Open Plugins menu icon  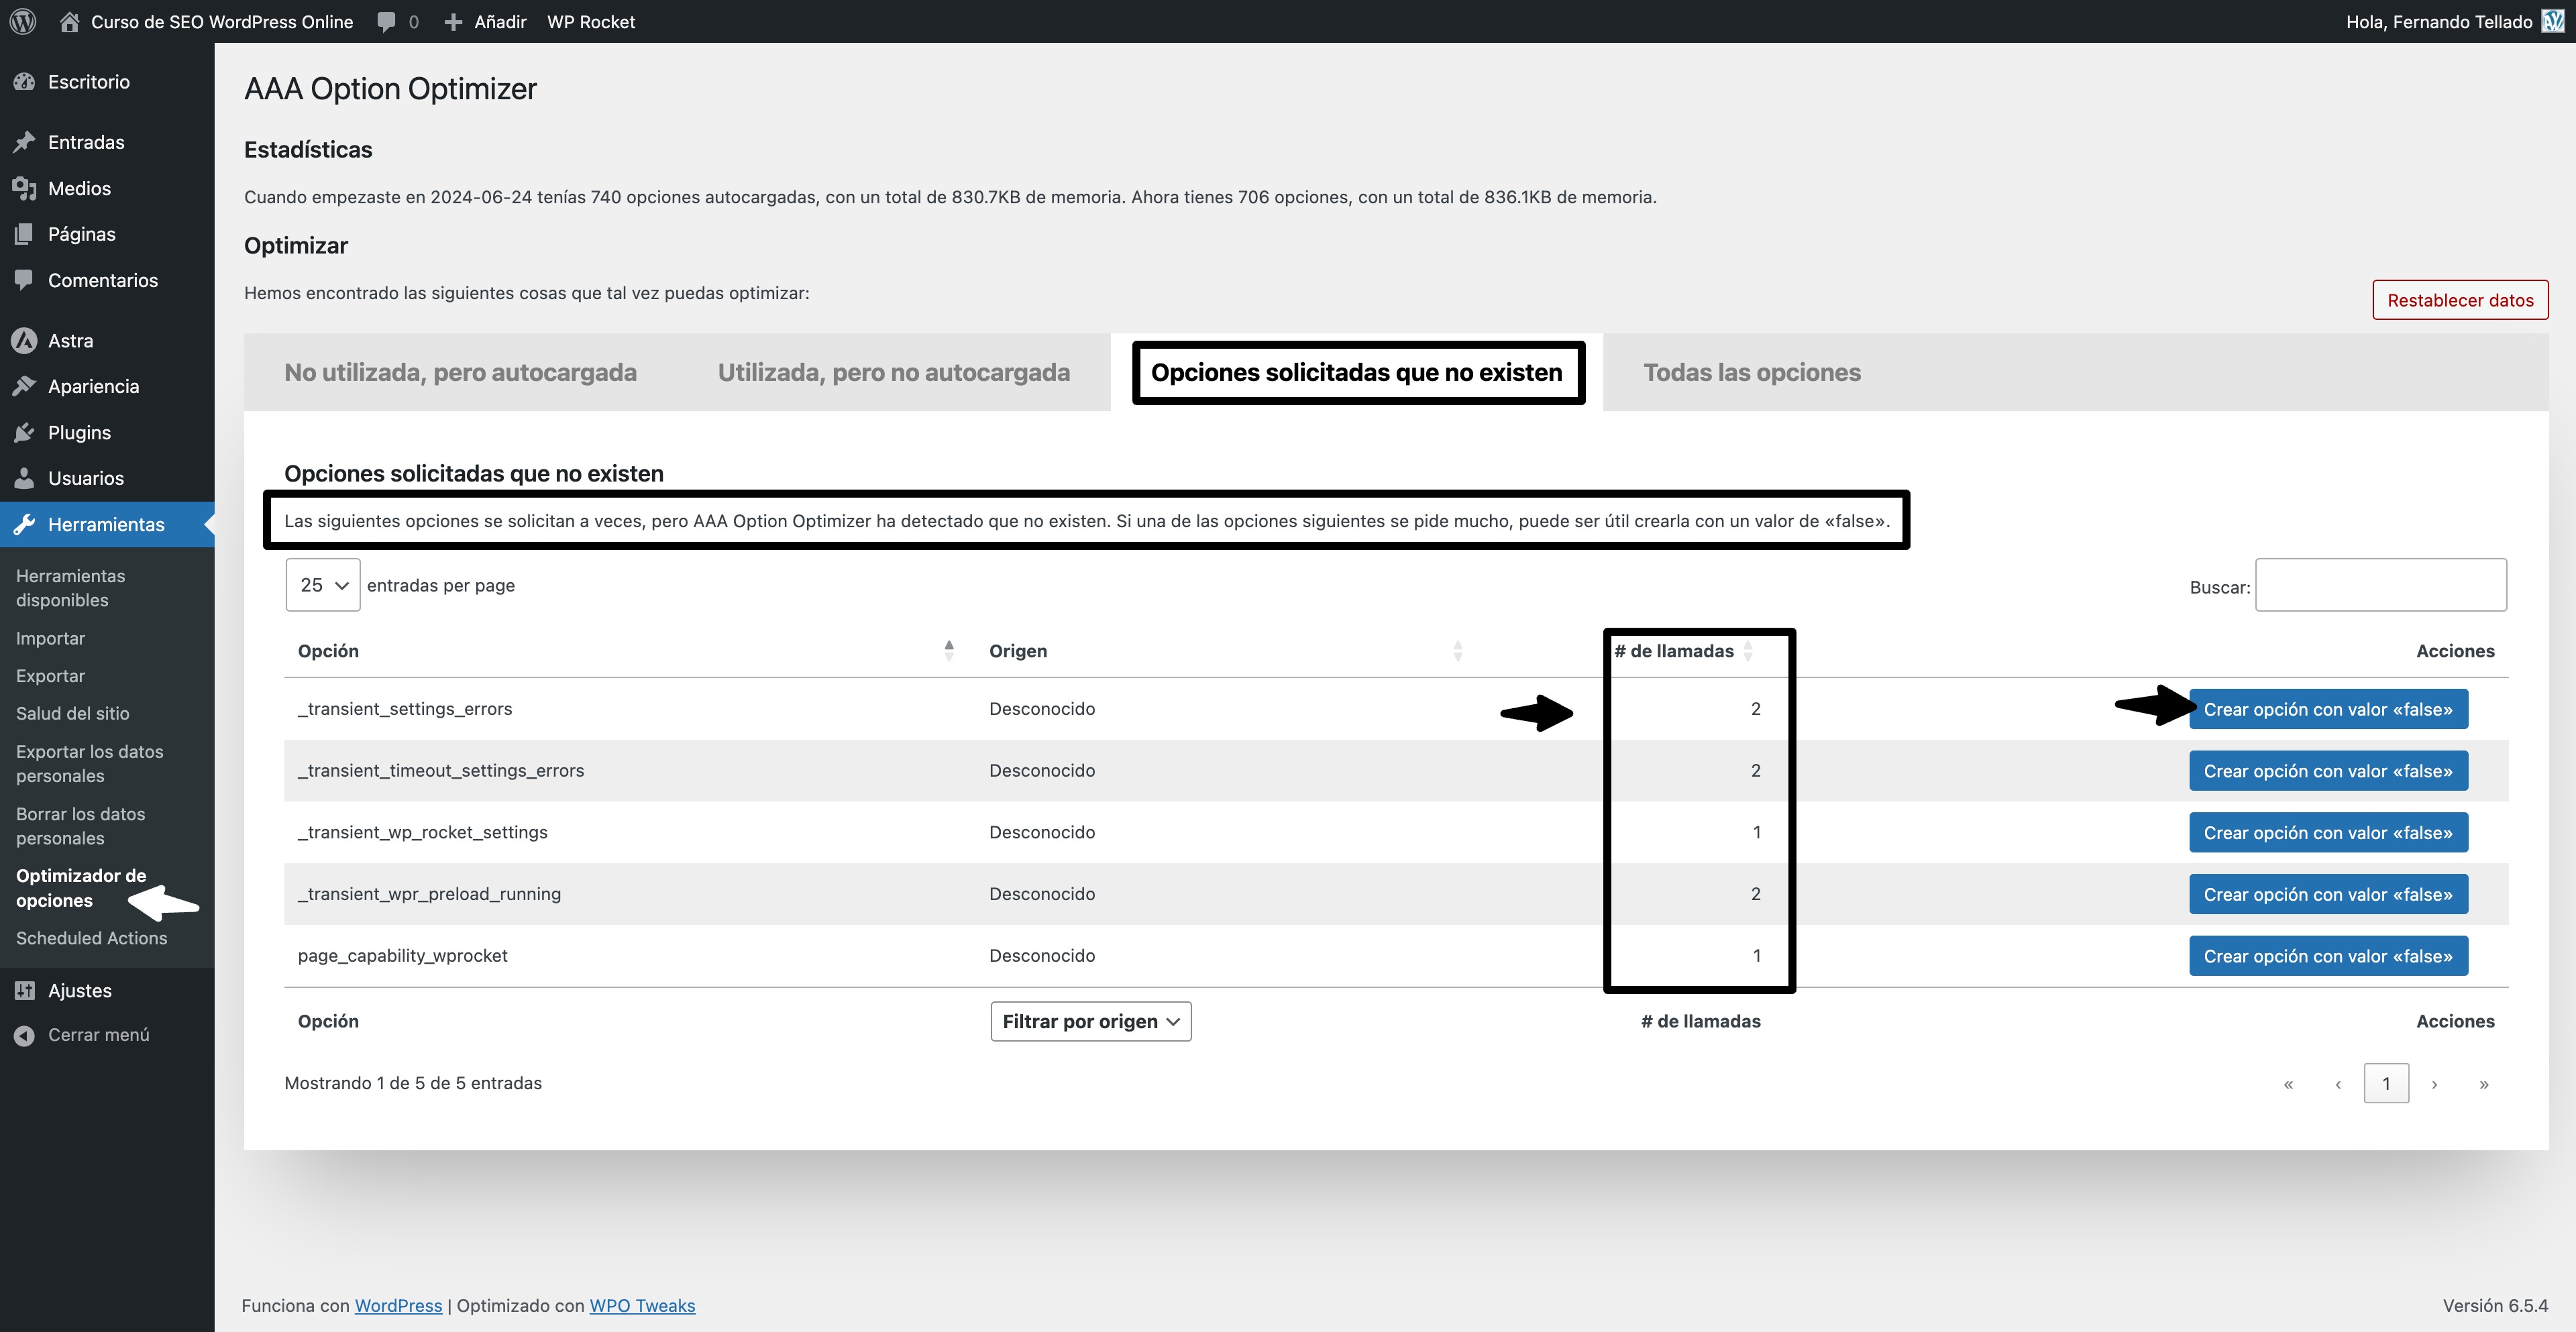click(24, 432)
